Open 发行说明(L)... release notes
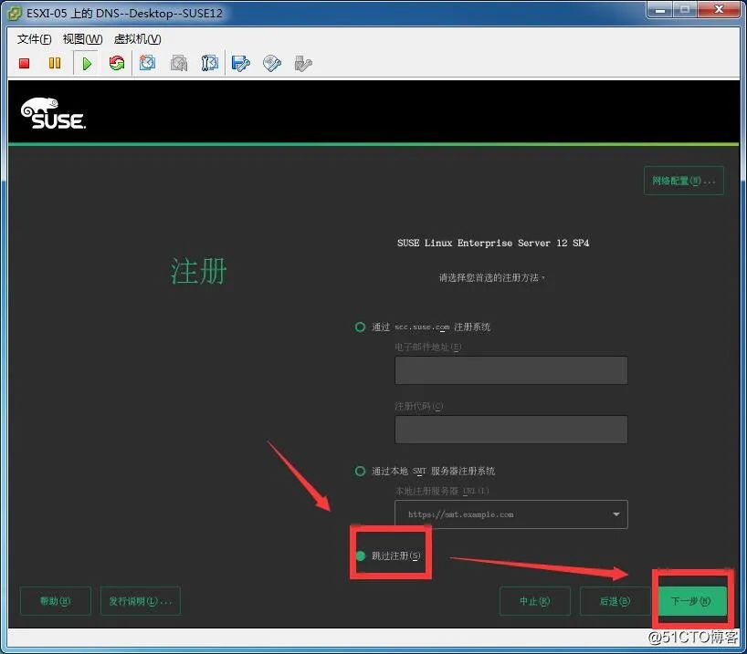The image size is (747, 654). click(x=141, y=601)
